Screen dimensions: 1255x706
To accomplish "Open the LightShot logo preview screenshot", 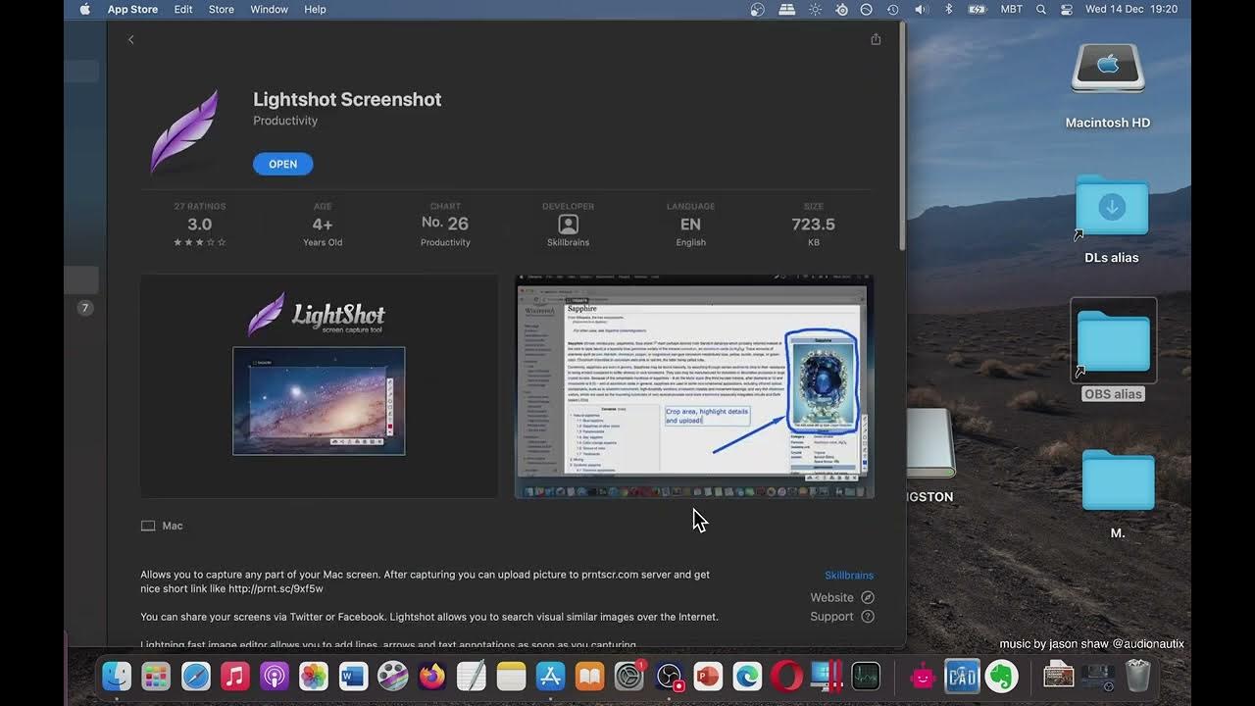I will (x=319, y=386).
